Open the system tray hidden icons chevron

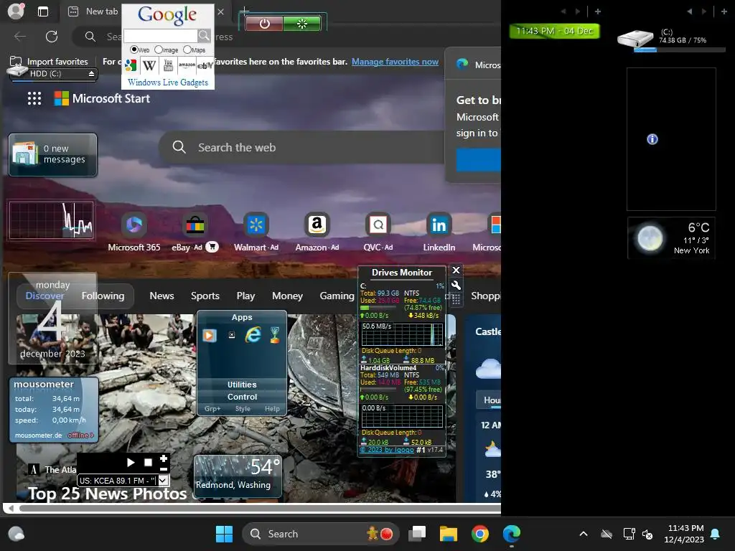pos(584,534)
